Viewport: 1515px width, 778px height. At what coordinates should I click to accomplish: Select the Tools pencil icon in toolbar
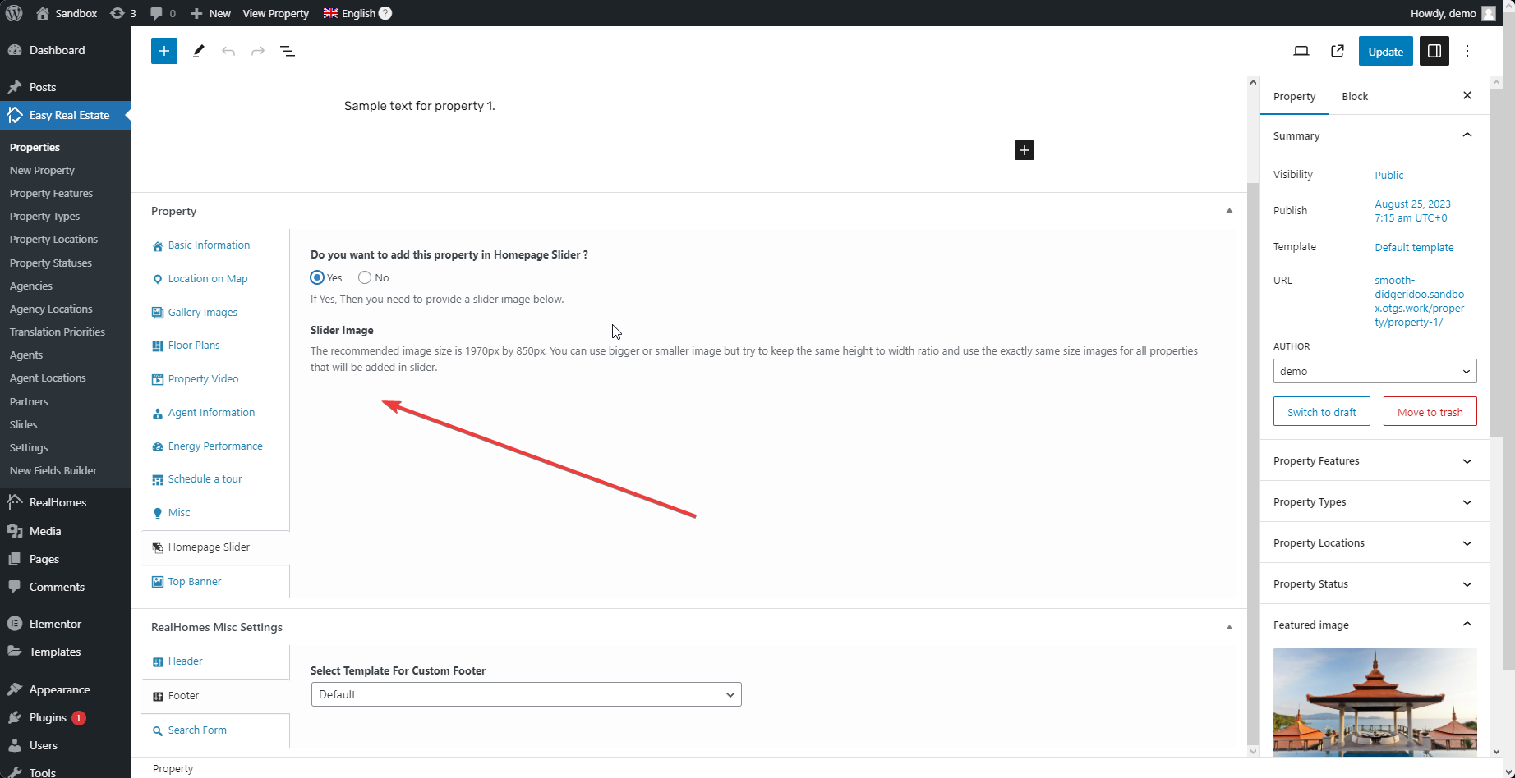198,51
